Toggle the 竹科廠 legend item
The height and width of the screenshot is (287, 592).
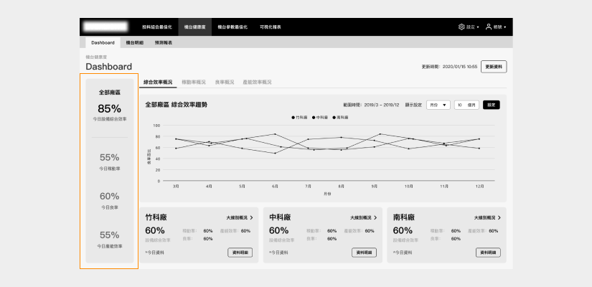299,118
